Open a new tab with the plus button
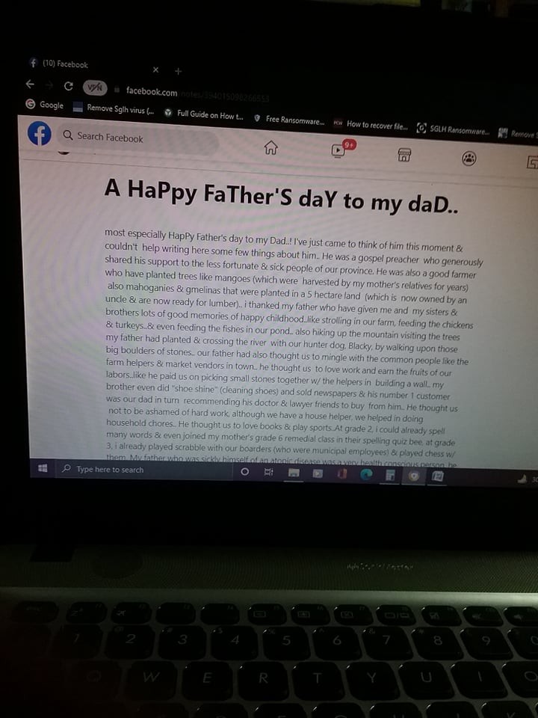538x718 pixels. tap(179, 71)
